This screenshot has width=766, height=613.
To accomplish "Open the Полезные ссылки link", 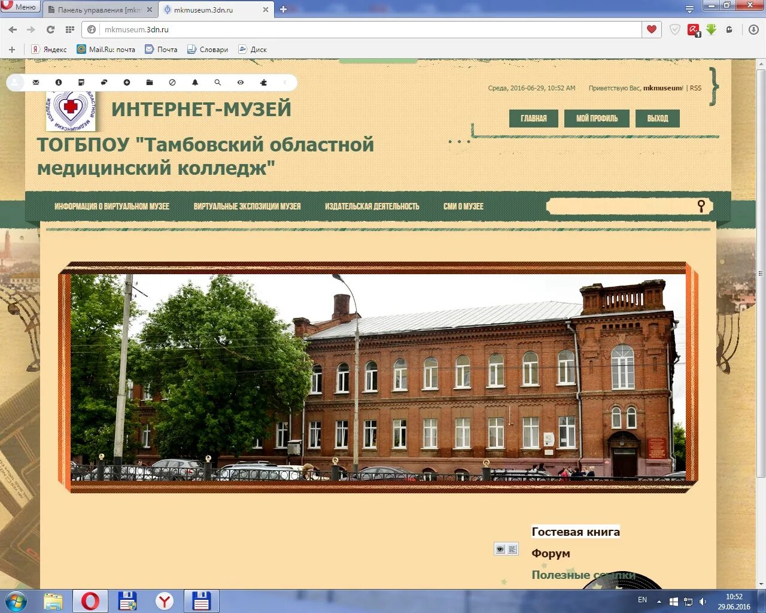I will coord(583,575).
